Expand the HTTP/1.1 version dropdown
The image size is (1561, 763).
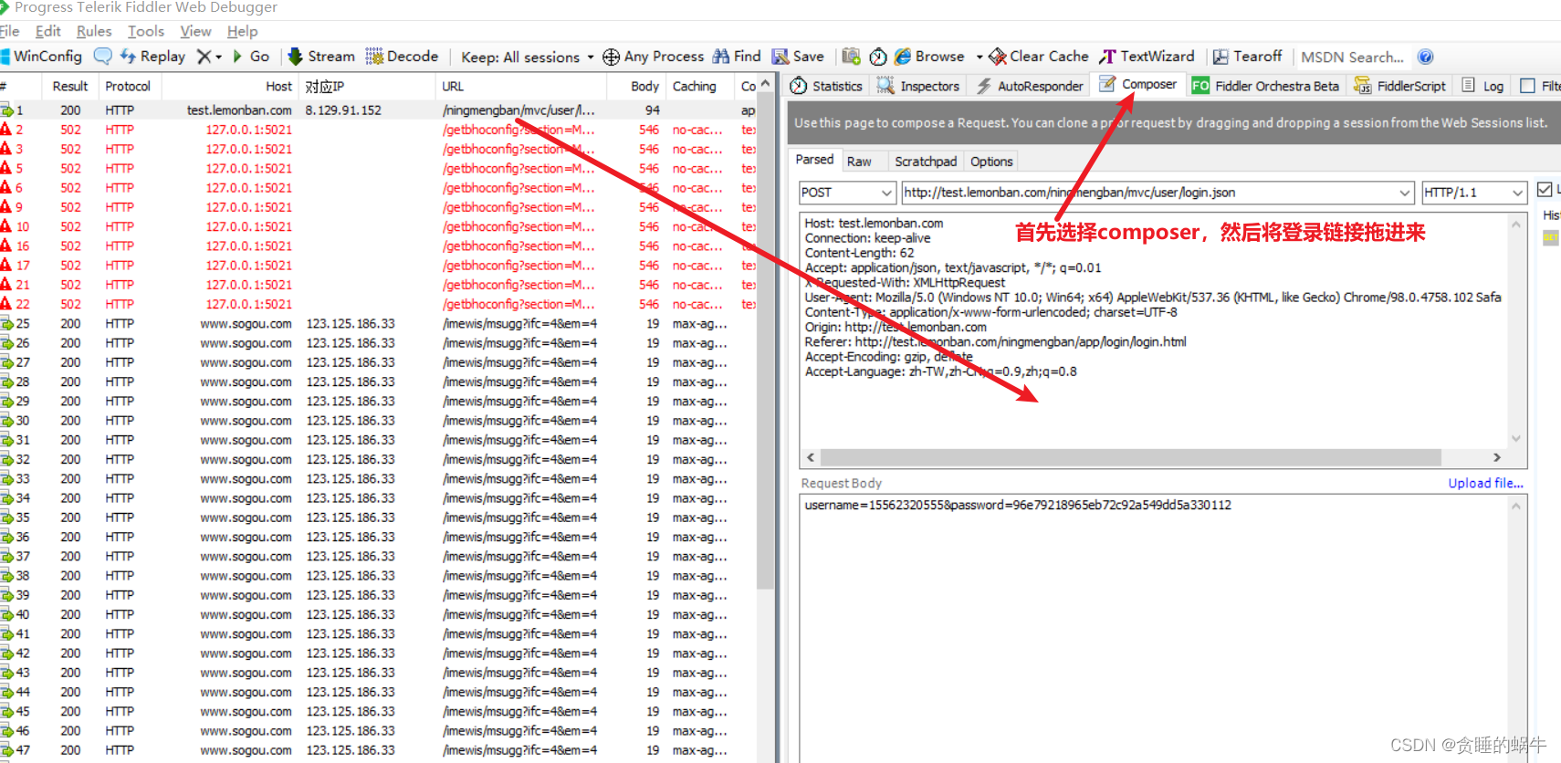point(1517,193)
